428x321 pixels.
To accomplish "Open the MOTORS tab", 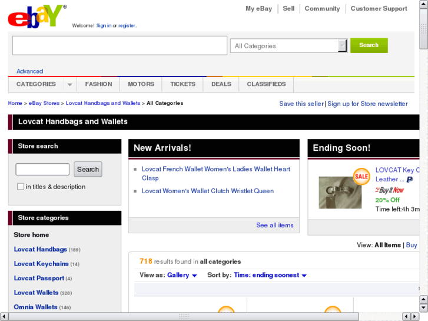I will 141,84.
